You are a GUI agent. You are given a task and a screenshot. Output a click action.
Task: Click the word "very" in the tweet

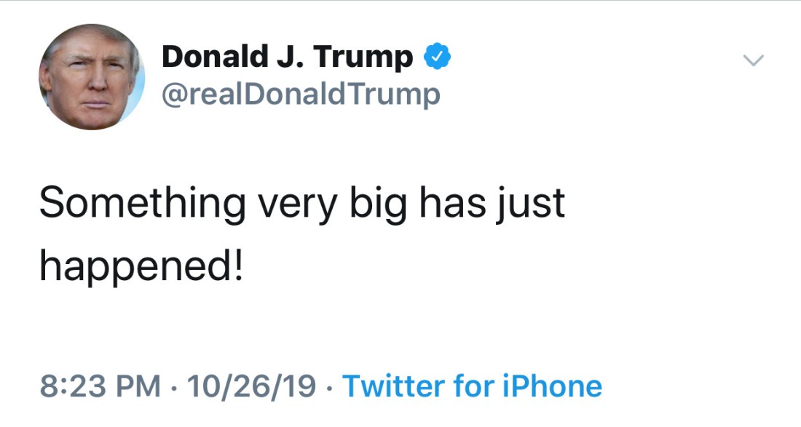[x=297, y=203]
